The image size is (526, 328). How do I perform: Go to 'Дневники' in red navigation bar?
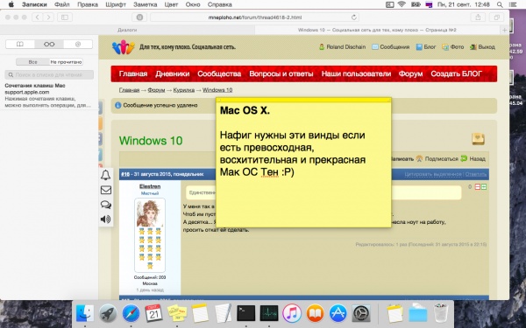173,73
